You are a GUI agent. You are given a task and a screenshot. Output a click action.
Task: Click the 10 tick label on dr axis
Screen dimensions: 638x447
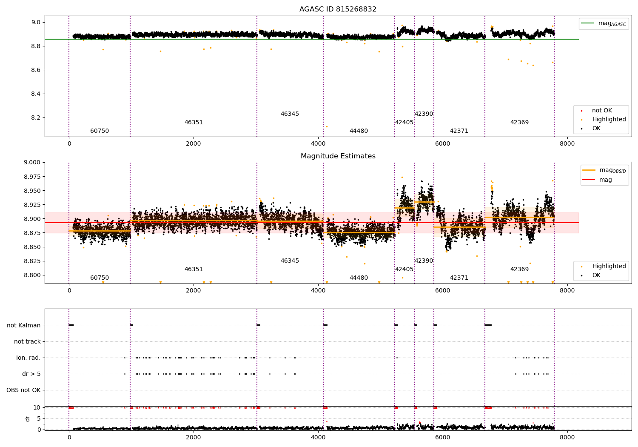pyautogui.click(x=37, y=407)
